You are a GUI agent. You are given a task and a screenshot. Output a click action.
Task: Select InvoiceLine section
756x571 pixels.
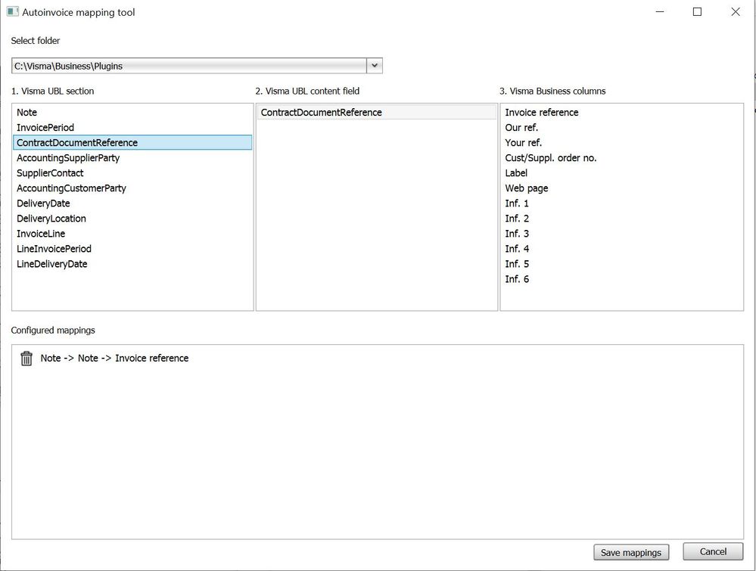(x=132, y=234)
